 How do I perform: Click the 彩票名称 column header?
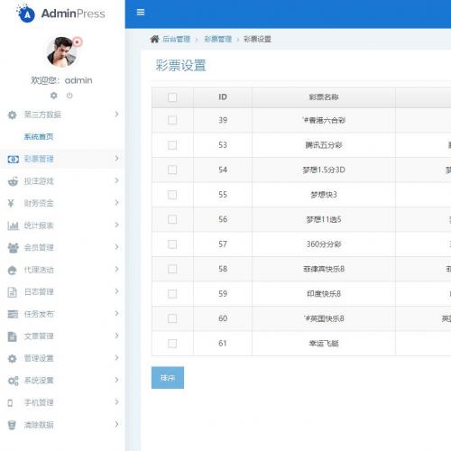(324, 97)
